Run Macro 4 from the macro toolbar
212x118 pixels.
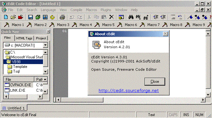click(x=82, y=25)
